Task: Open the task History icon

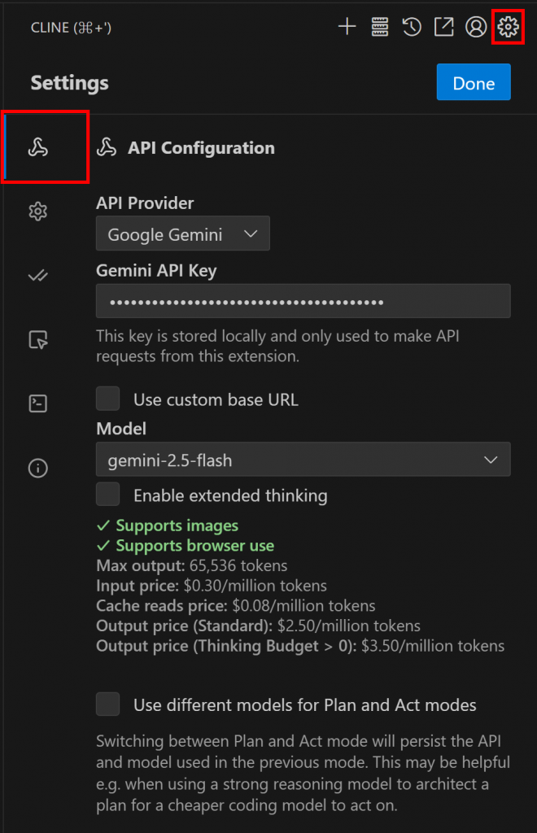Action: [412, 27]
